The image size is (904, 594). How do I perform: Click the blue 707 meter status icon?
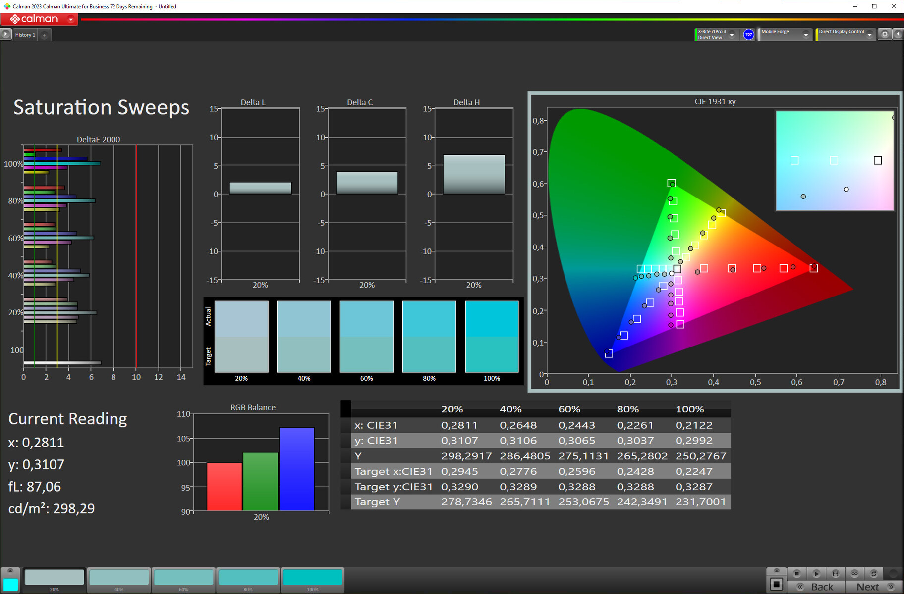click(748, 35)
